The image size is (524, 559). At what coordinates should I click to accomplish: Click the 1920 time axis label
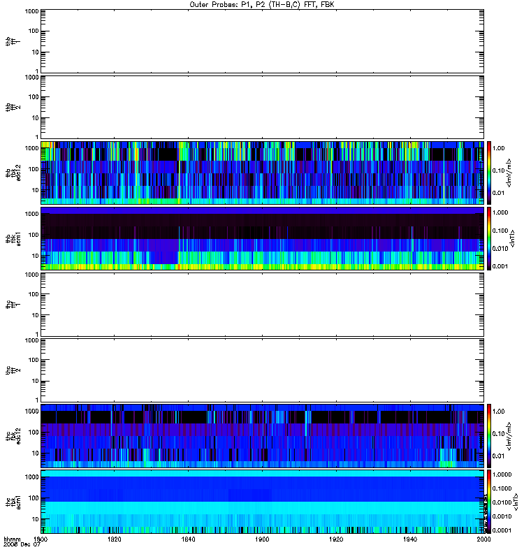(x=336, y=539)
